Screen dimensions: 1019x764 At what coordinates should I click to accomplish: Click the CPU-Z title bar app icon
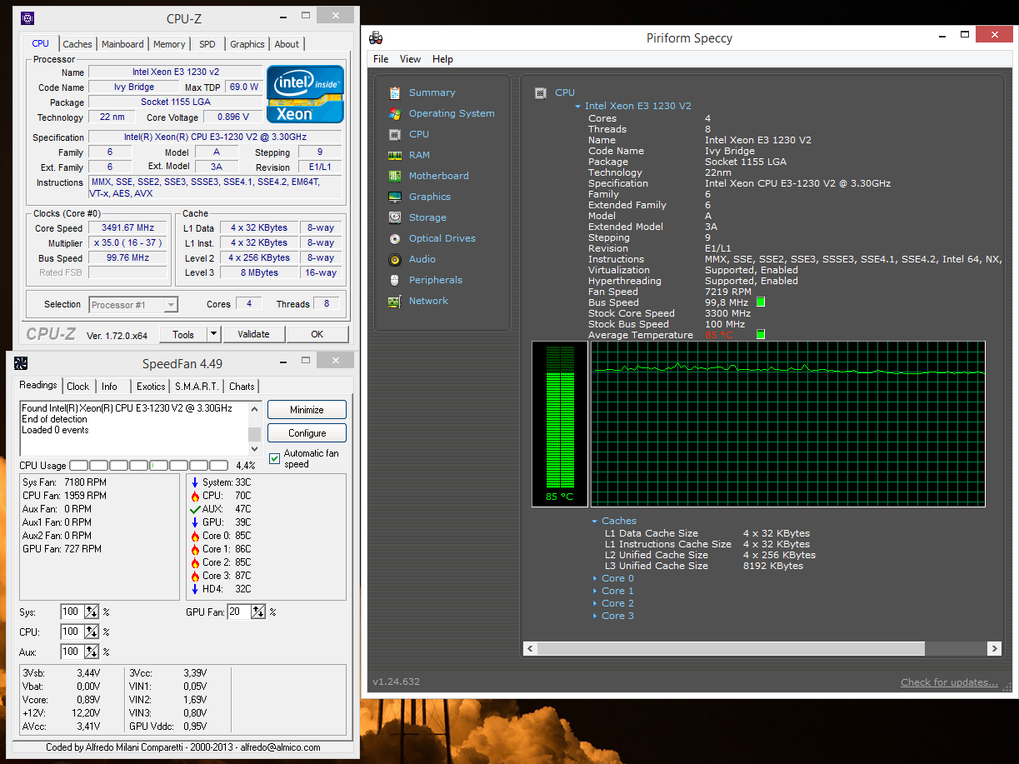pyautogui.click(x=27, y=17)
